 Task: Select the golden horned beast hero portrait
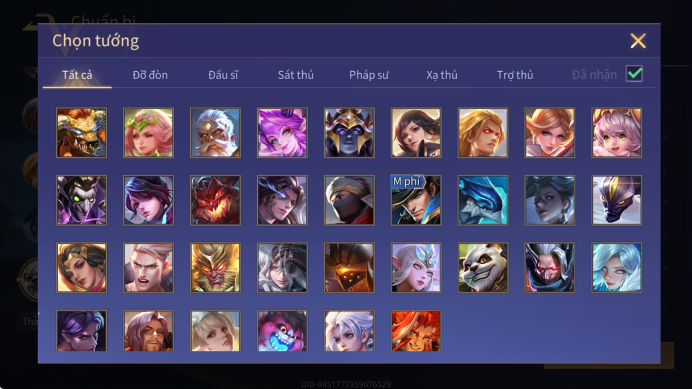click(81, 133)
